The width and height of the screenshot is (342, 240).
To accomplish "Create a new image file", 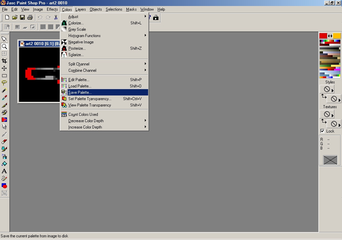I will [x=7, y=17].
